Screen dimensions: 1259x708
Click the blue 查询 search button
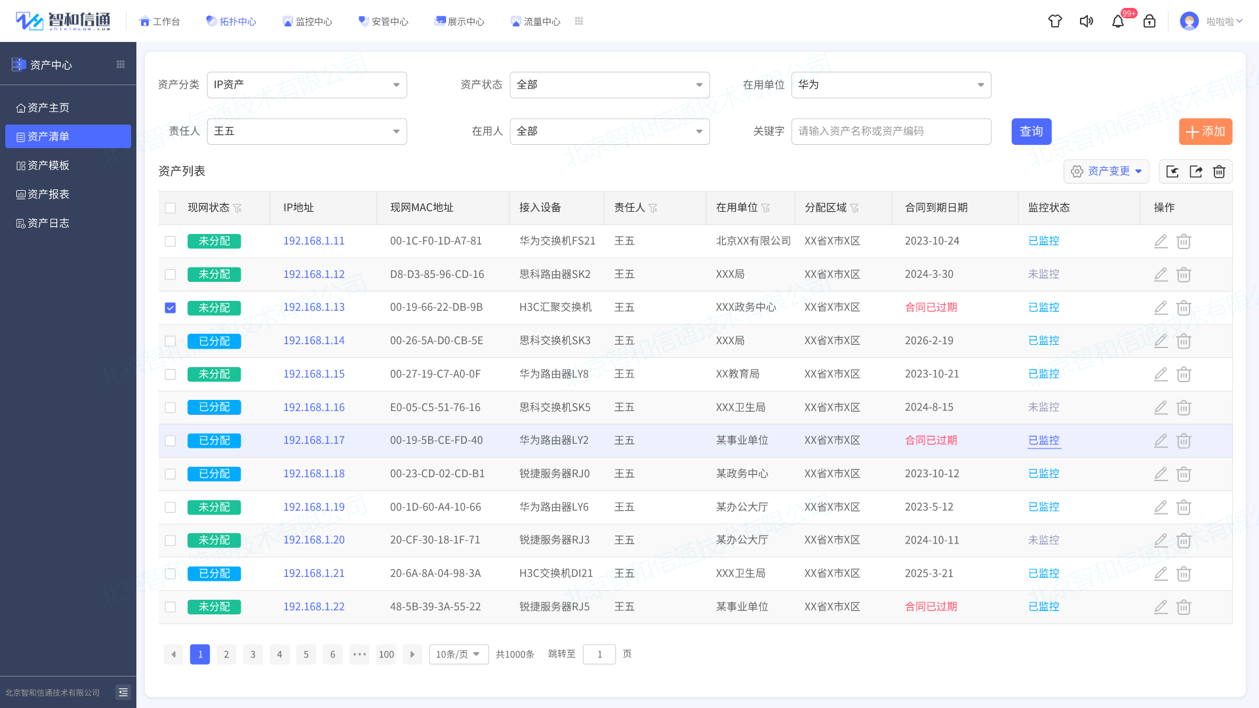[x=1031, y=131]
